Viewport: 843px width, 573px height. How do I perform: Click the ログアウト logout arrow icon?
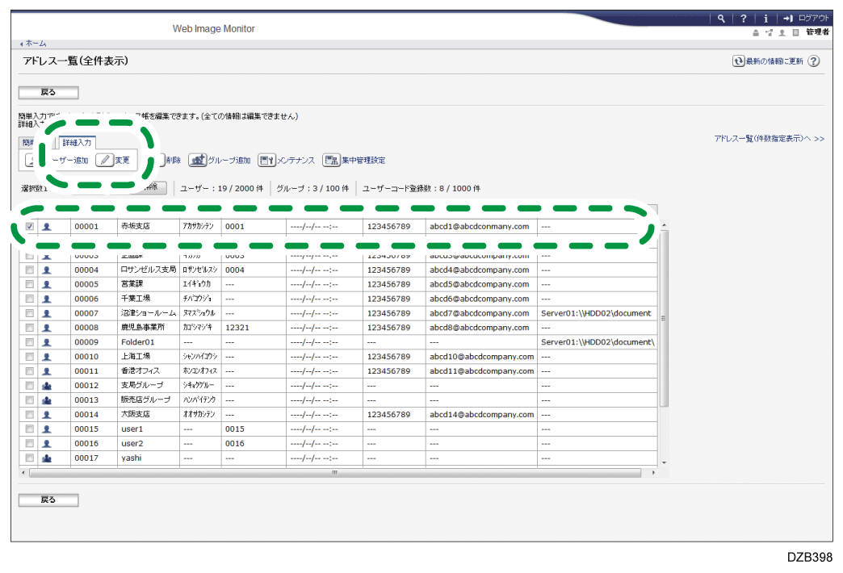point(788,19)
